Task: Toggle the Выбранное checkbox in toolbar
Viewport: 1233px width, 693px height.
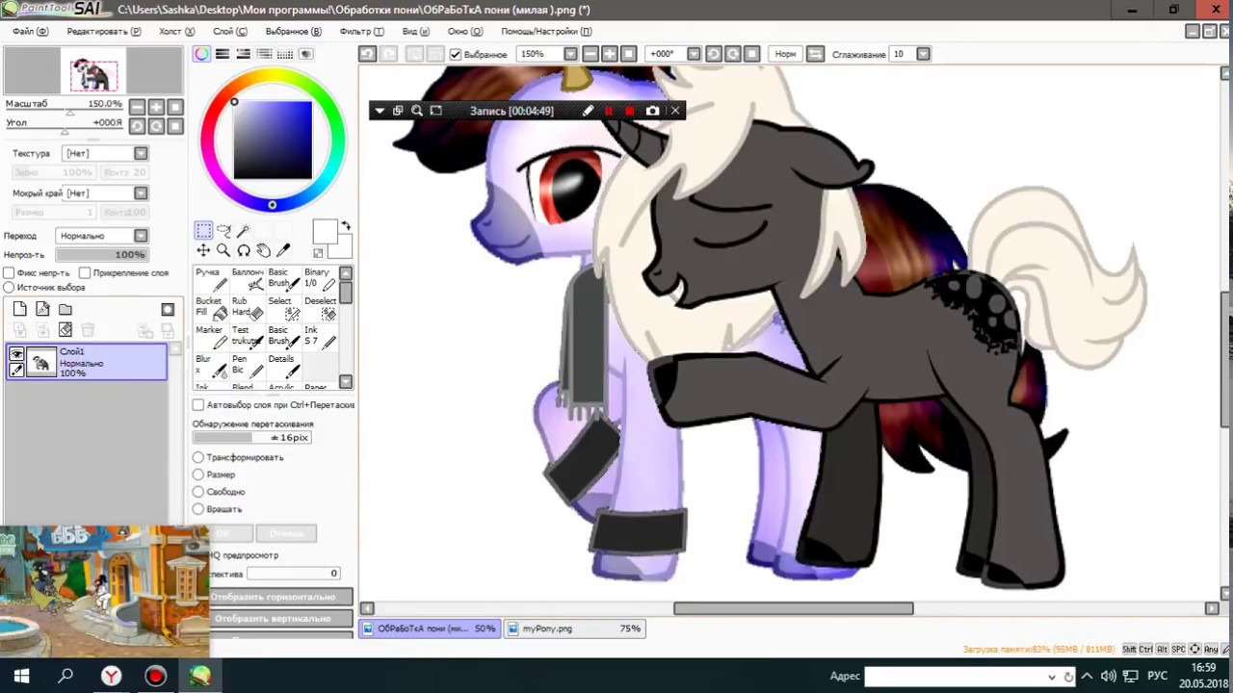Action: click(x=456, y=55)
